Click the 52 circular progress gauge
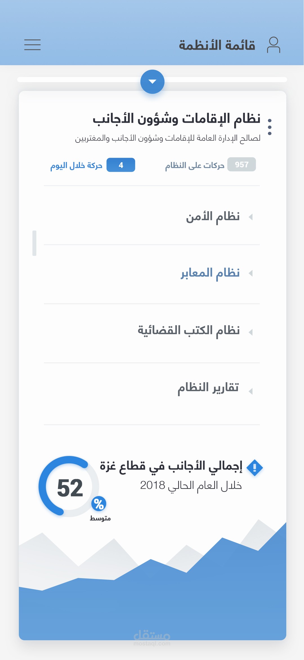The height and width of the screenshot is (660, 304). (69, 486)
